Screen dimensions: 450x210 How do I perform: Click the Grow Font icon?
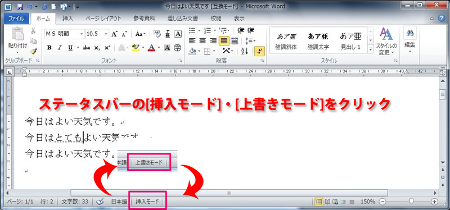pos(114,34)
